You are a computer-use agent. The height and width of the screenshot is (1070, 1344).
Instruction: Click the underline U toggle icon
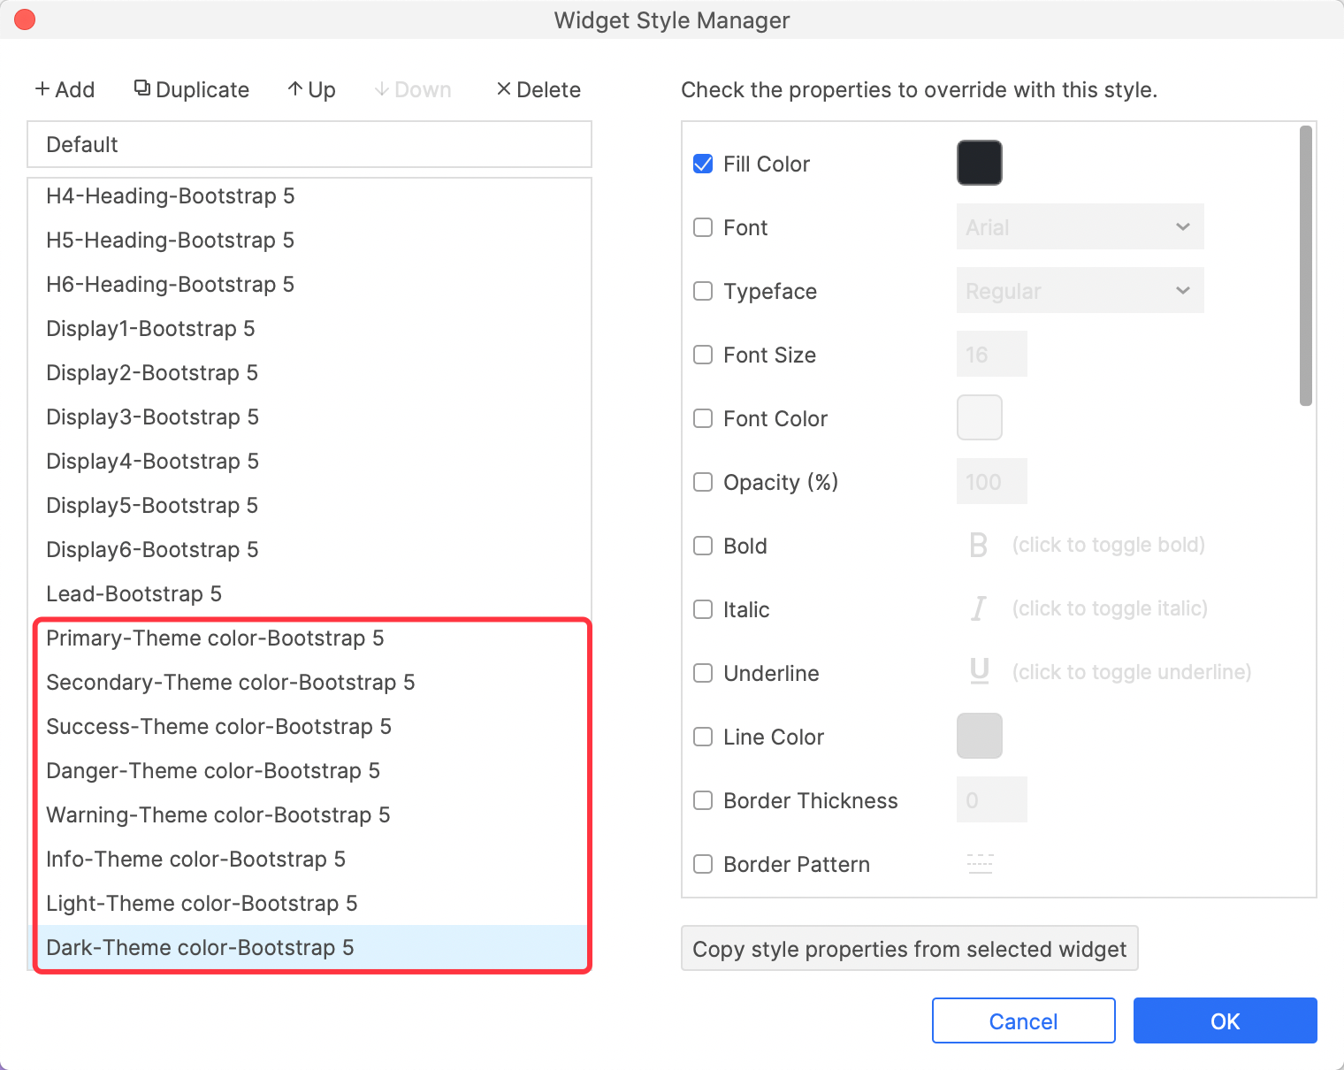click(979, 672)
